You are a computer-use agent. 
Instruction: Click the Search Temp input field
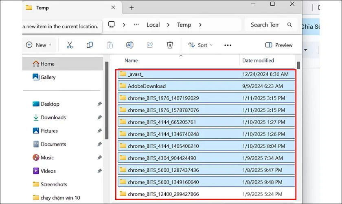coord(271,25)
